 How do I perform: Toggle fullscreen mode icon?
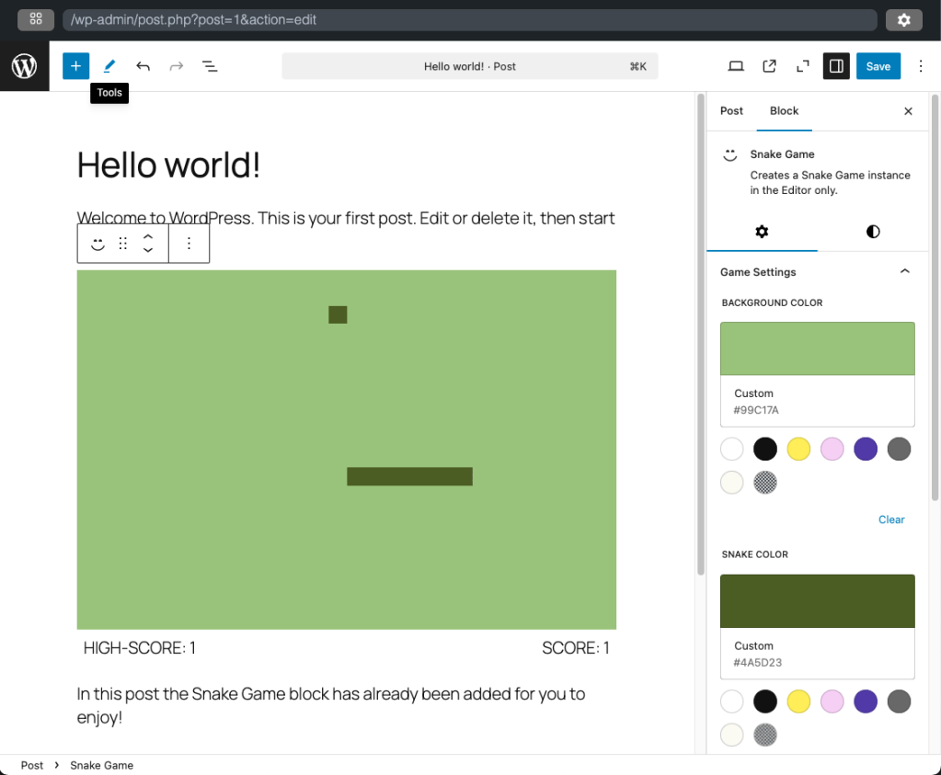coord(802,66)
